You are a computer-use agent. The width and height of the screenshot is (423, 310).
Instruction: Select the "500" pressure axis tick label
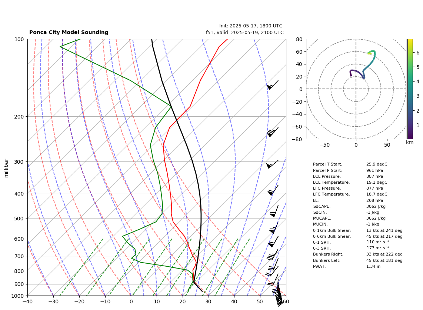pos(19,219)
